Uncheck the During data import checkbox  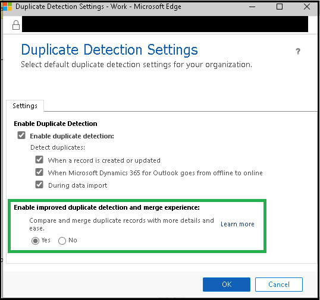(x=39, y=184)
